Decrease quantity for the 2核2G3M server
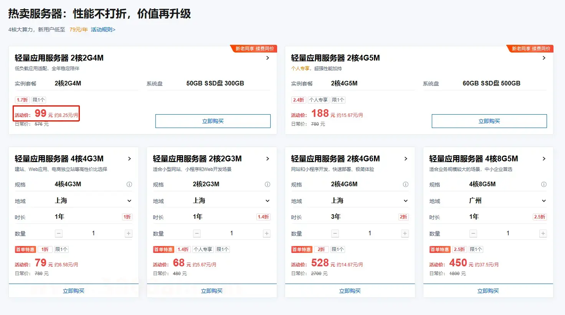Screen dimensions: 565x315 [197, 233]
